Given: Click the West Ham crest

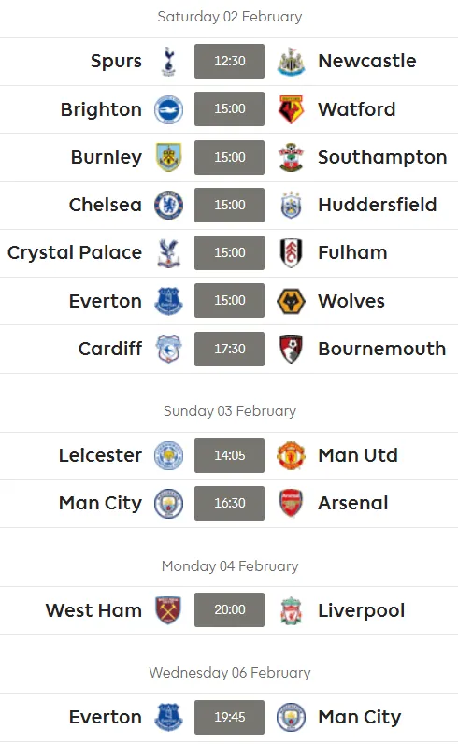Looking at the screenshot, I should (x=168, y=610).
